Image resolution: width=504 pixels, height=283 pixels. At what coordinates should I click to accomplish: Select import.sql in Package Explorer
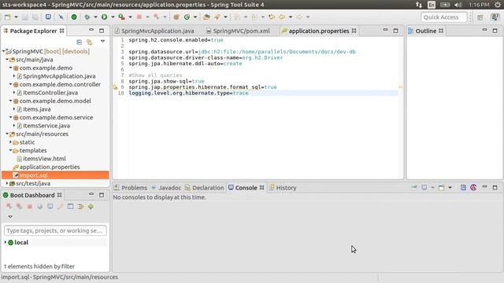[x=33, y=175]
